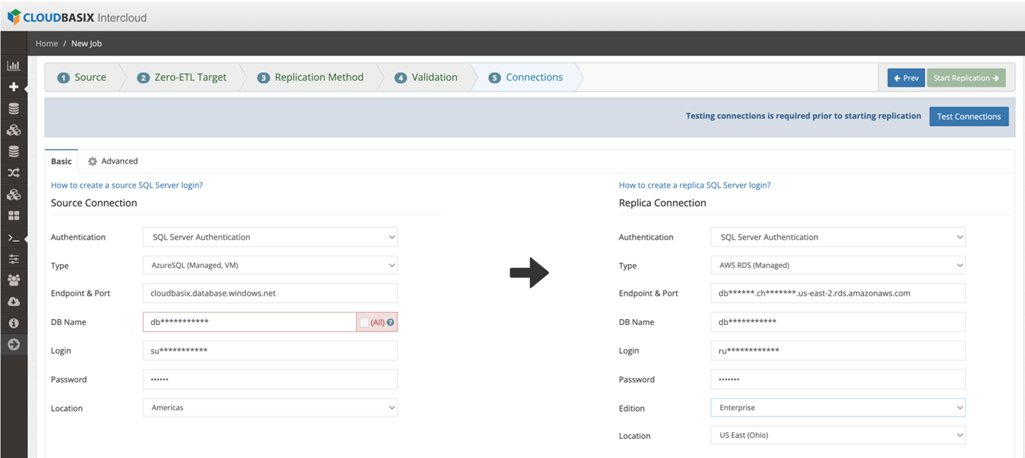Viewport: 1025px width, 458px height.
Task: Click the 'Replica Connection' heading text
Action: [662, 203]
